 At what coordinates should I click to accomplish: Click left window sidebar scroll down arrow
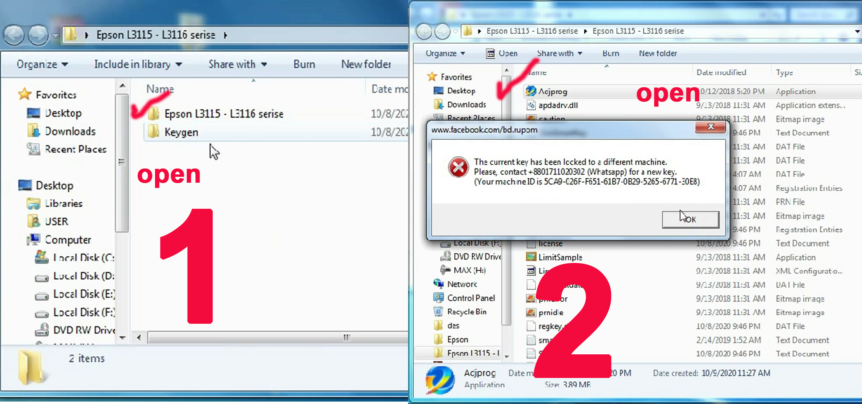coord(122,338)
